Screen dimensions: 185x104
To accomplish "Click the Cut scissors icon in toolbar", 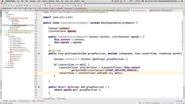I will tap(17, 6).
